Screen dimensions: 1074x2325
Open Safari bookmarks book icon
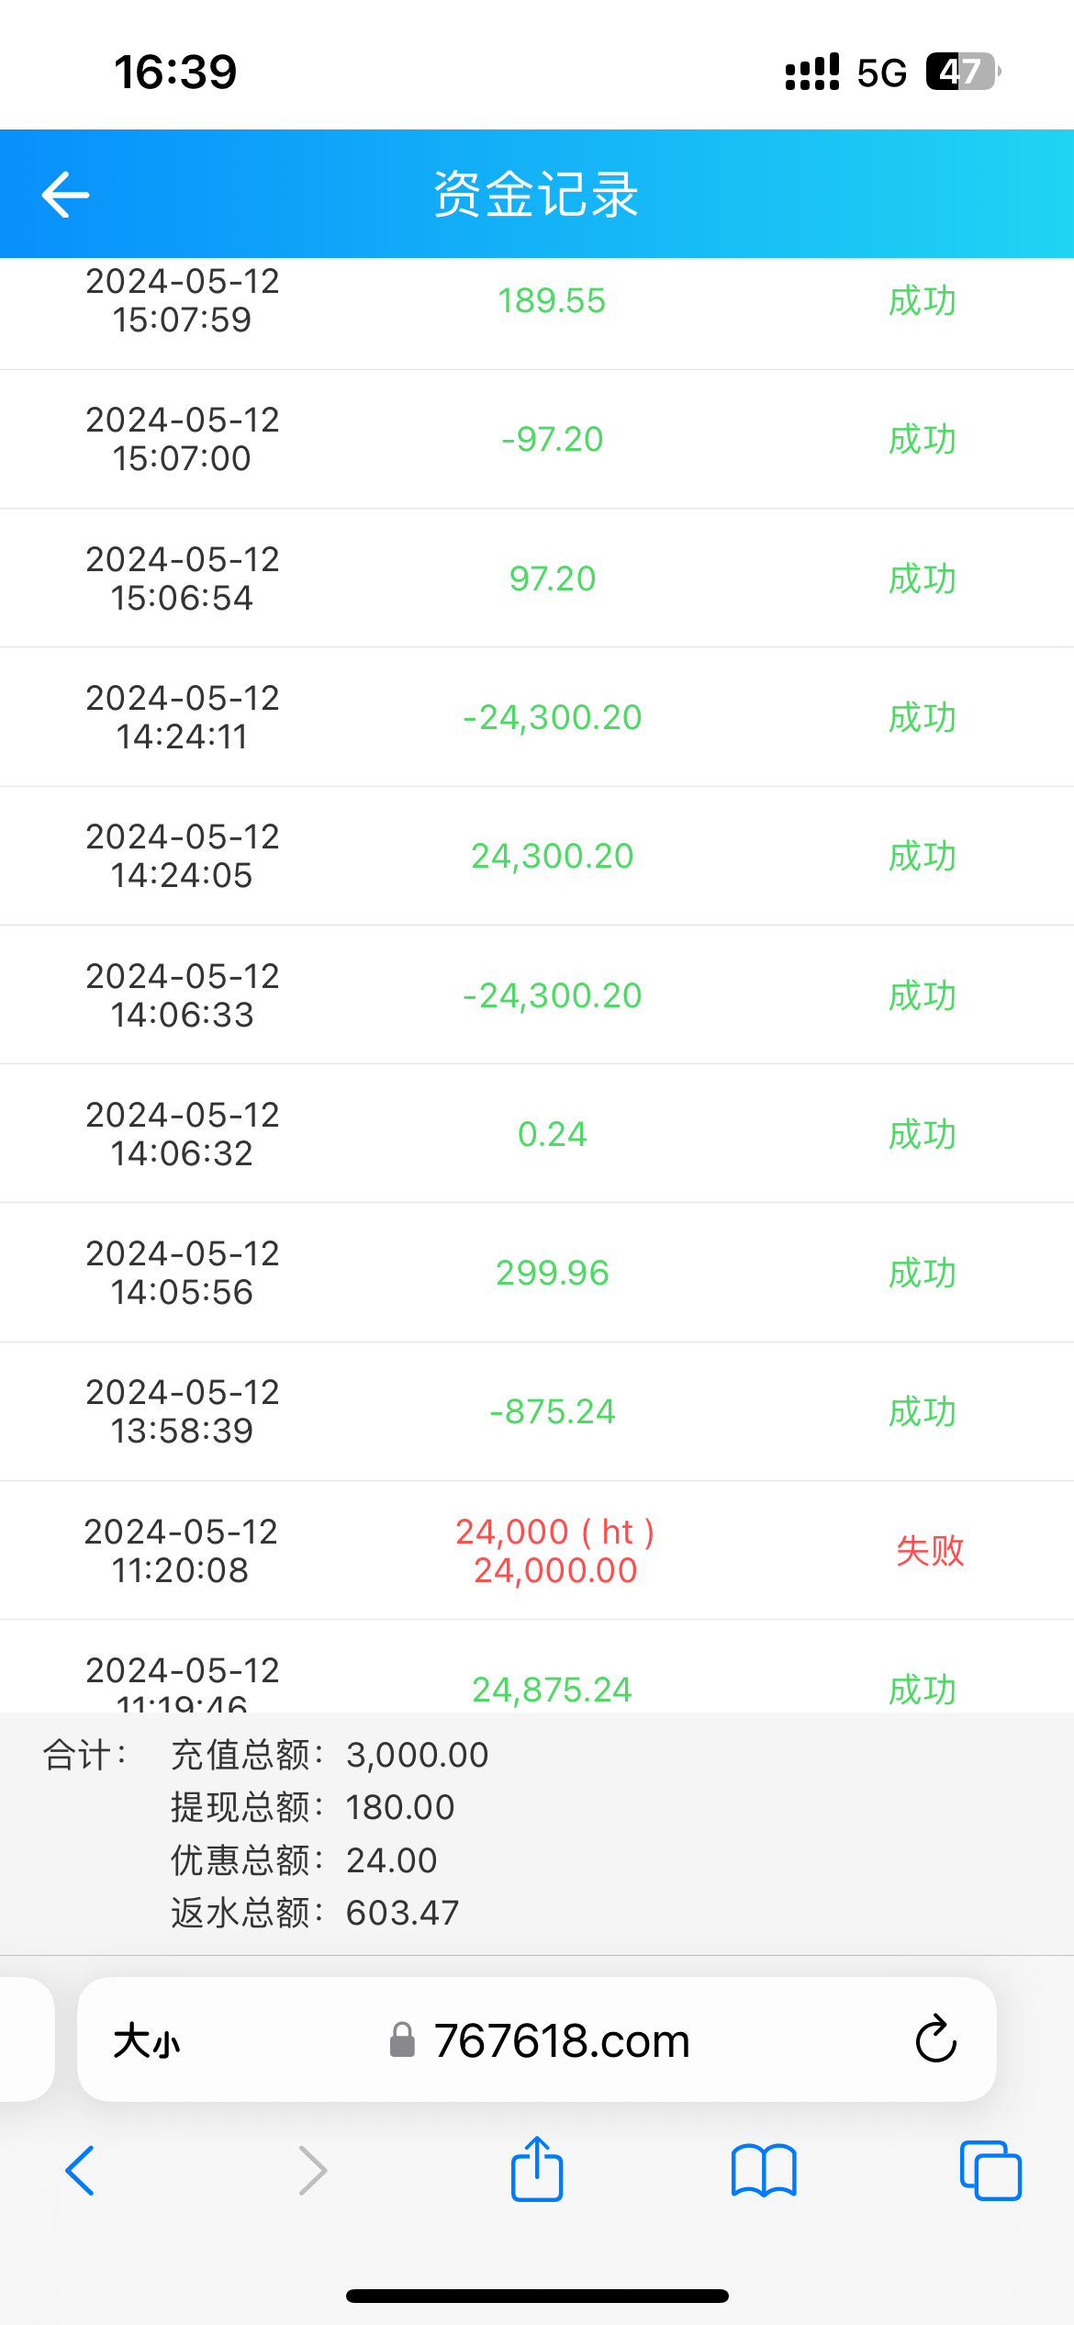click(764, 2171)
